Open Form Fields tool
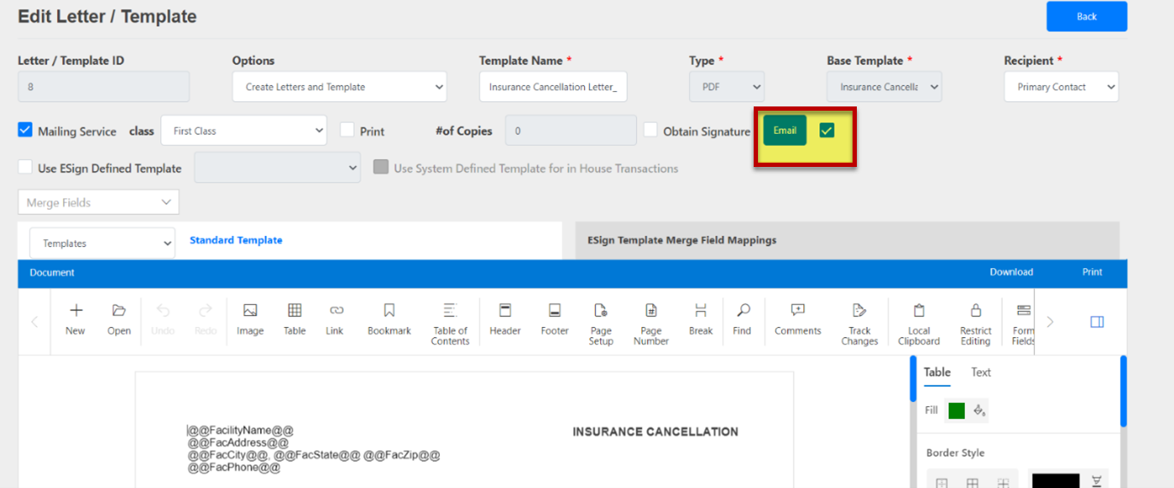1174x488 pixels. 1022,324
